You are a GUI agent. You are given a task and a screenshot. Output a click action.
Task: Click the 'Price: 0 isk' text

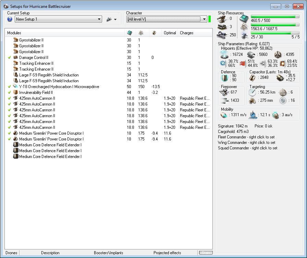(x=263, y=126)
